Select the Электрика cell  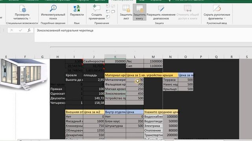(x=153, y=126)
